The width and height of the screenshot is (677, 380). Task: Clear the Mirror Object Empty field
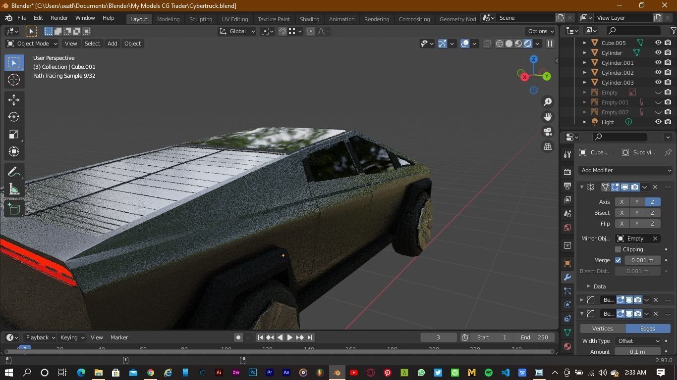(655, 238)
